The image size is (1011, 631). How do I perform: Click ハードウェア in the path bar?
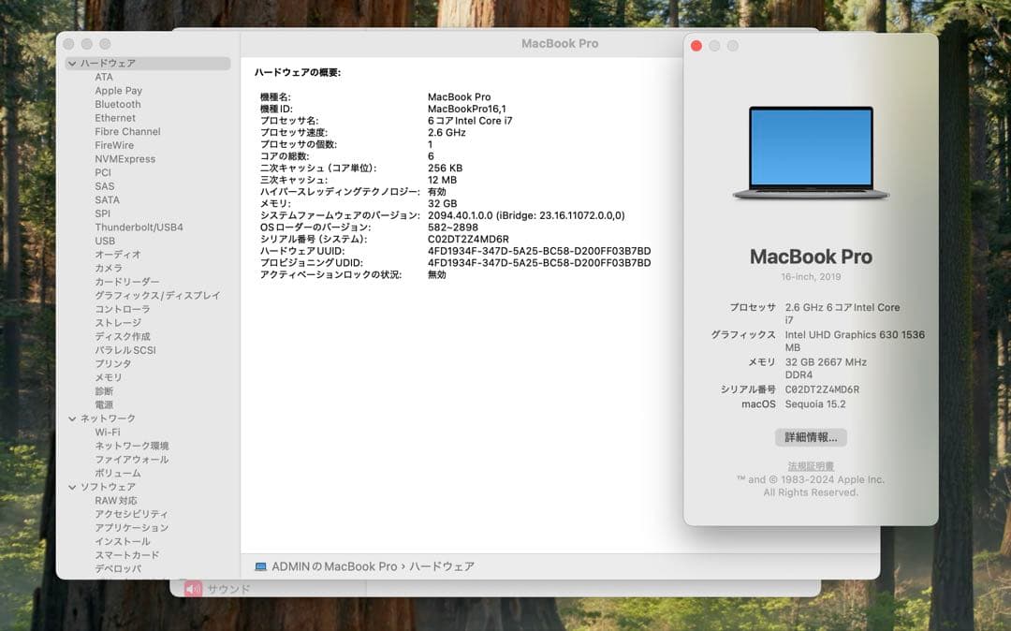442,566
